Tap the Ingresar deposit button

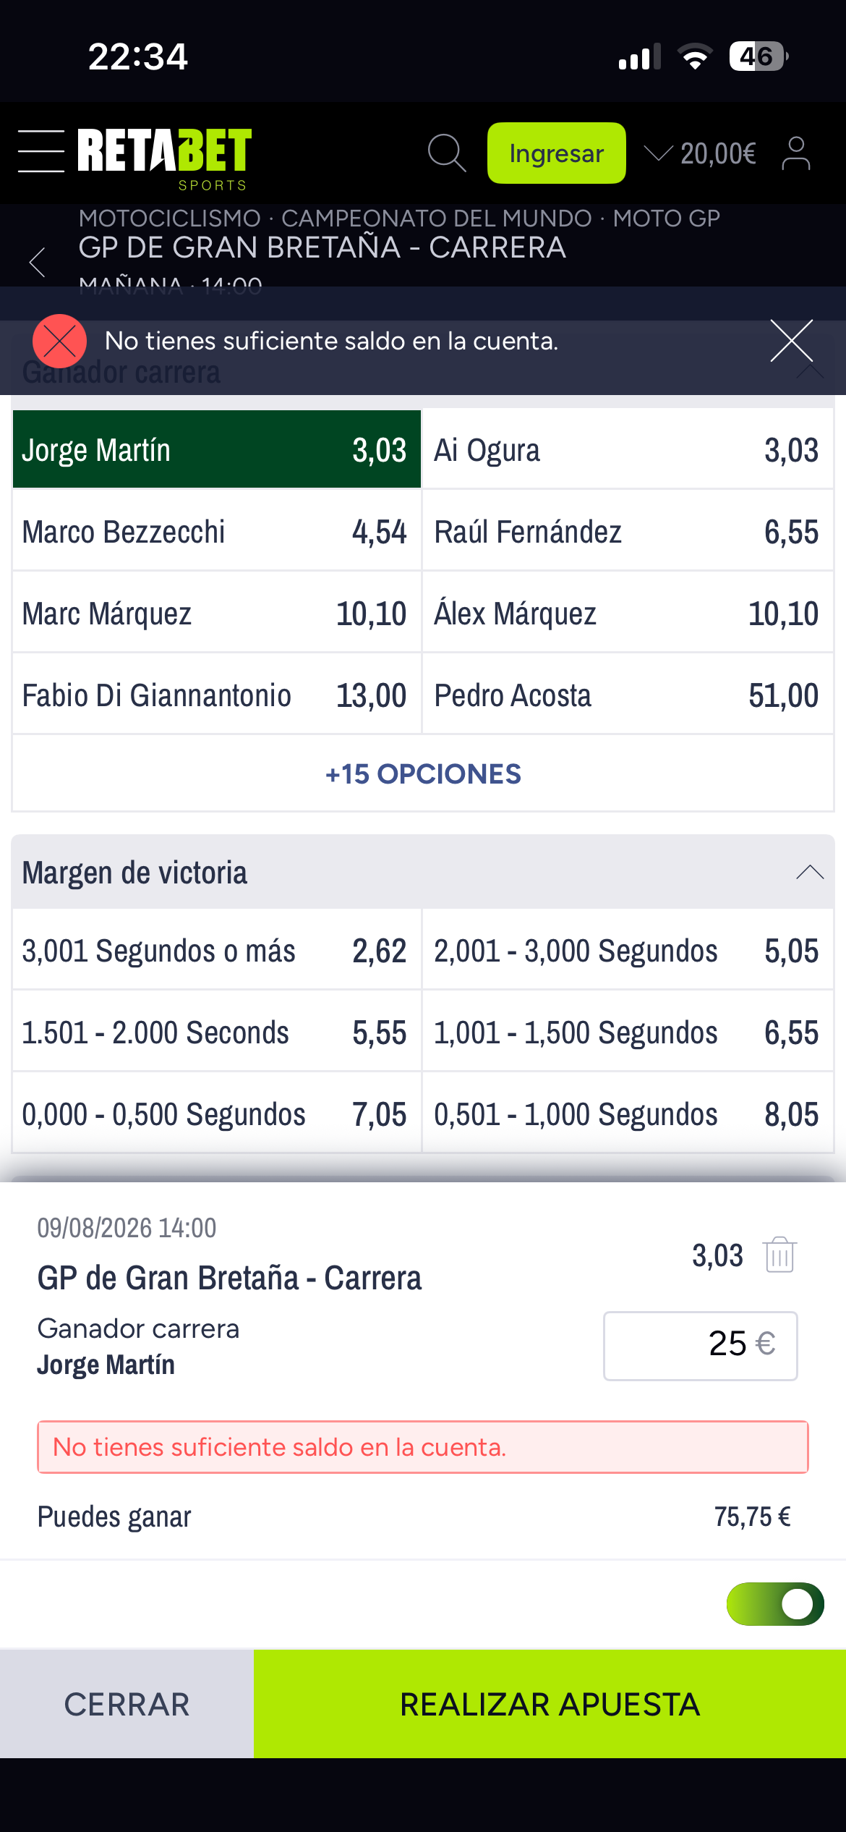point(556,153)
